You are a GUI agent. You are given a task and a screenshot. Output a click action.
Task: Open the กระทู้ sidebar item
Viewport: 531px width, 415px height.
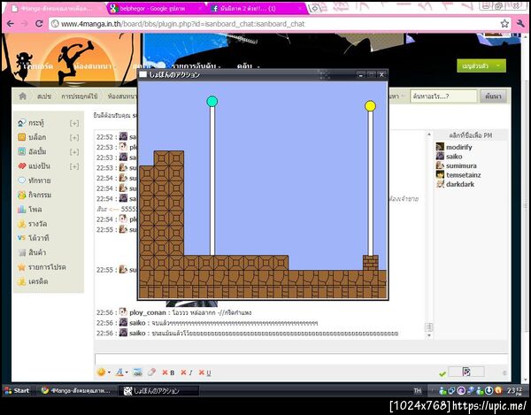(36, 123)
